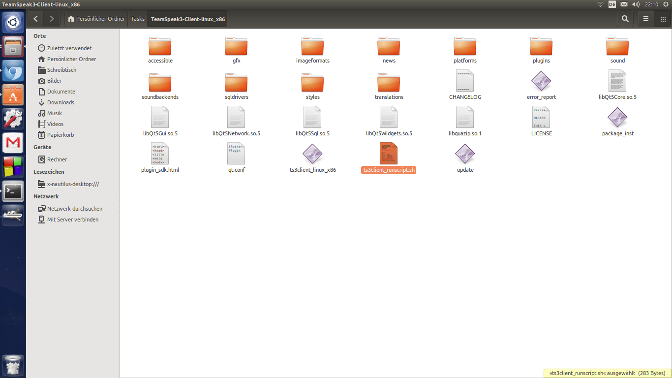This screenshot has width=672, height=378.
Task: Open Ubuntu Software Center in launcher
Action: (13, 94)
